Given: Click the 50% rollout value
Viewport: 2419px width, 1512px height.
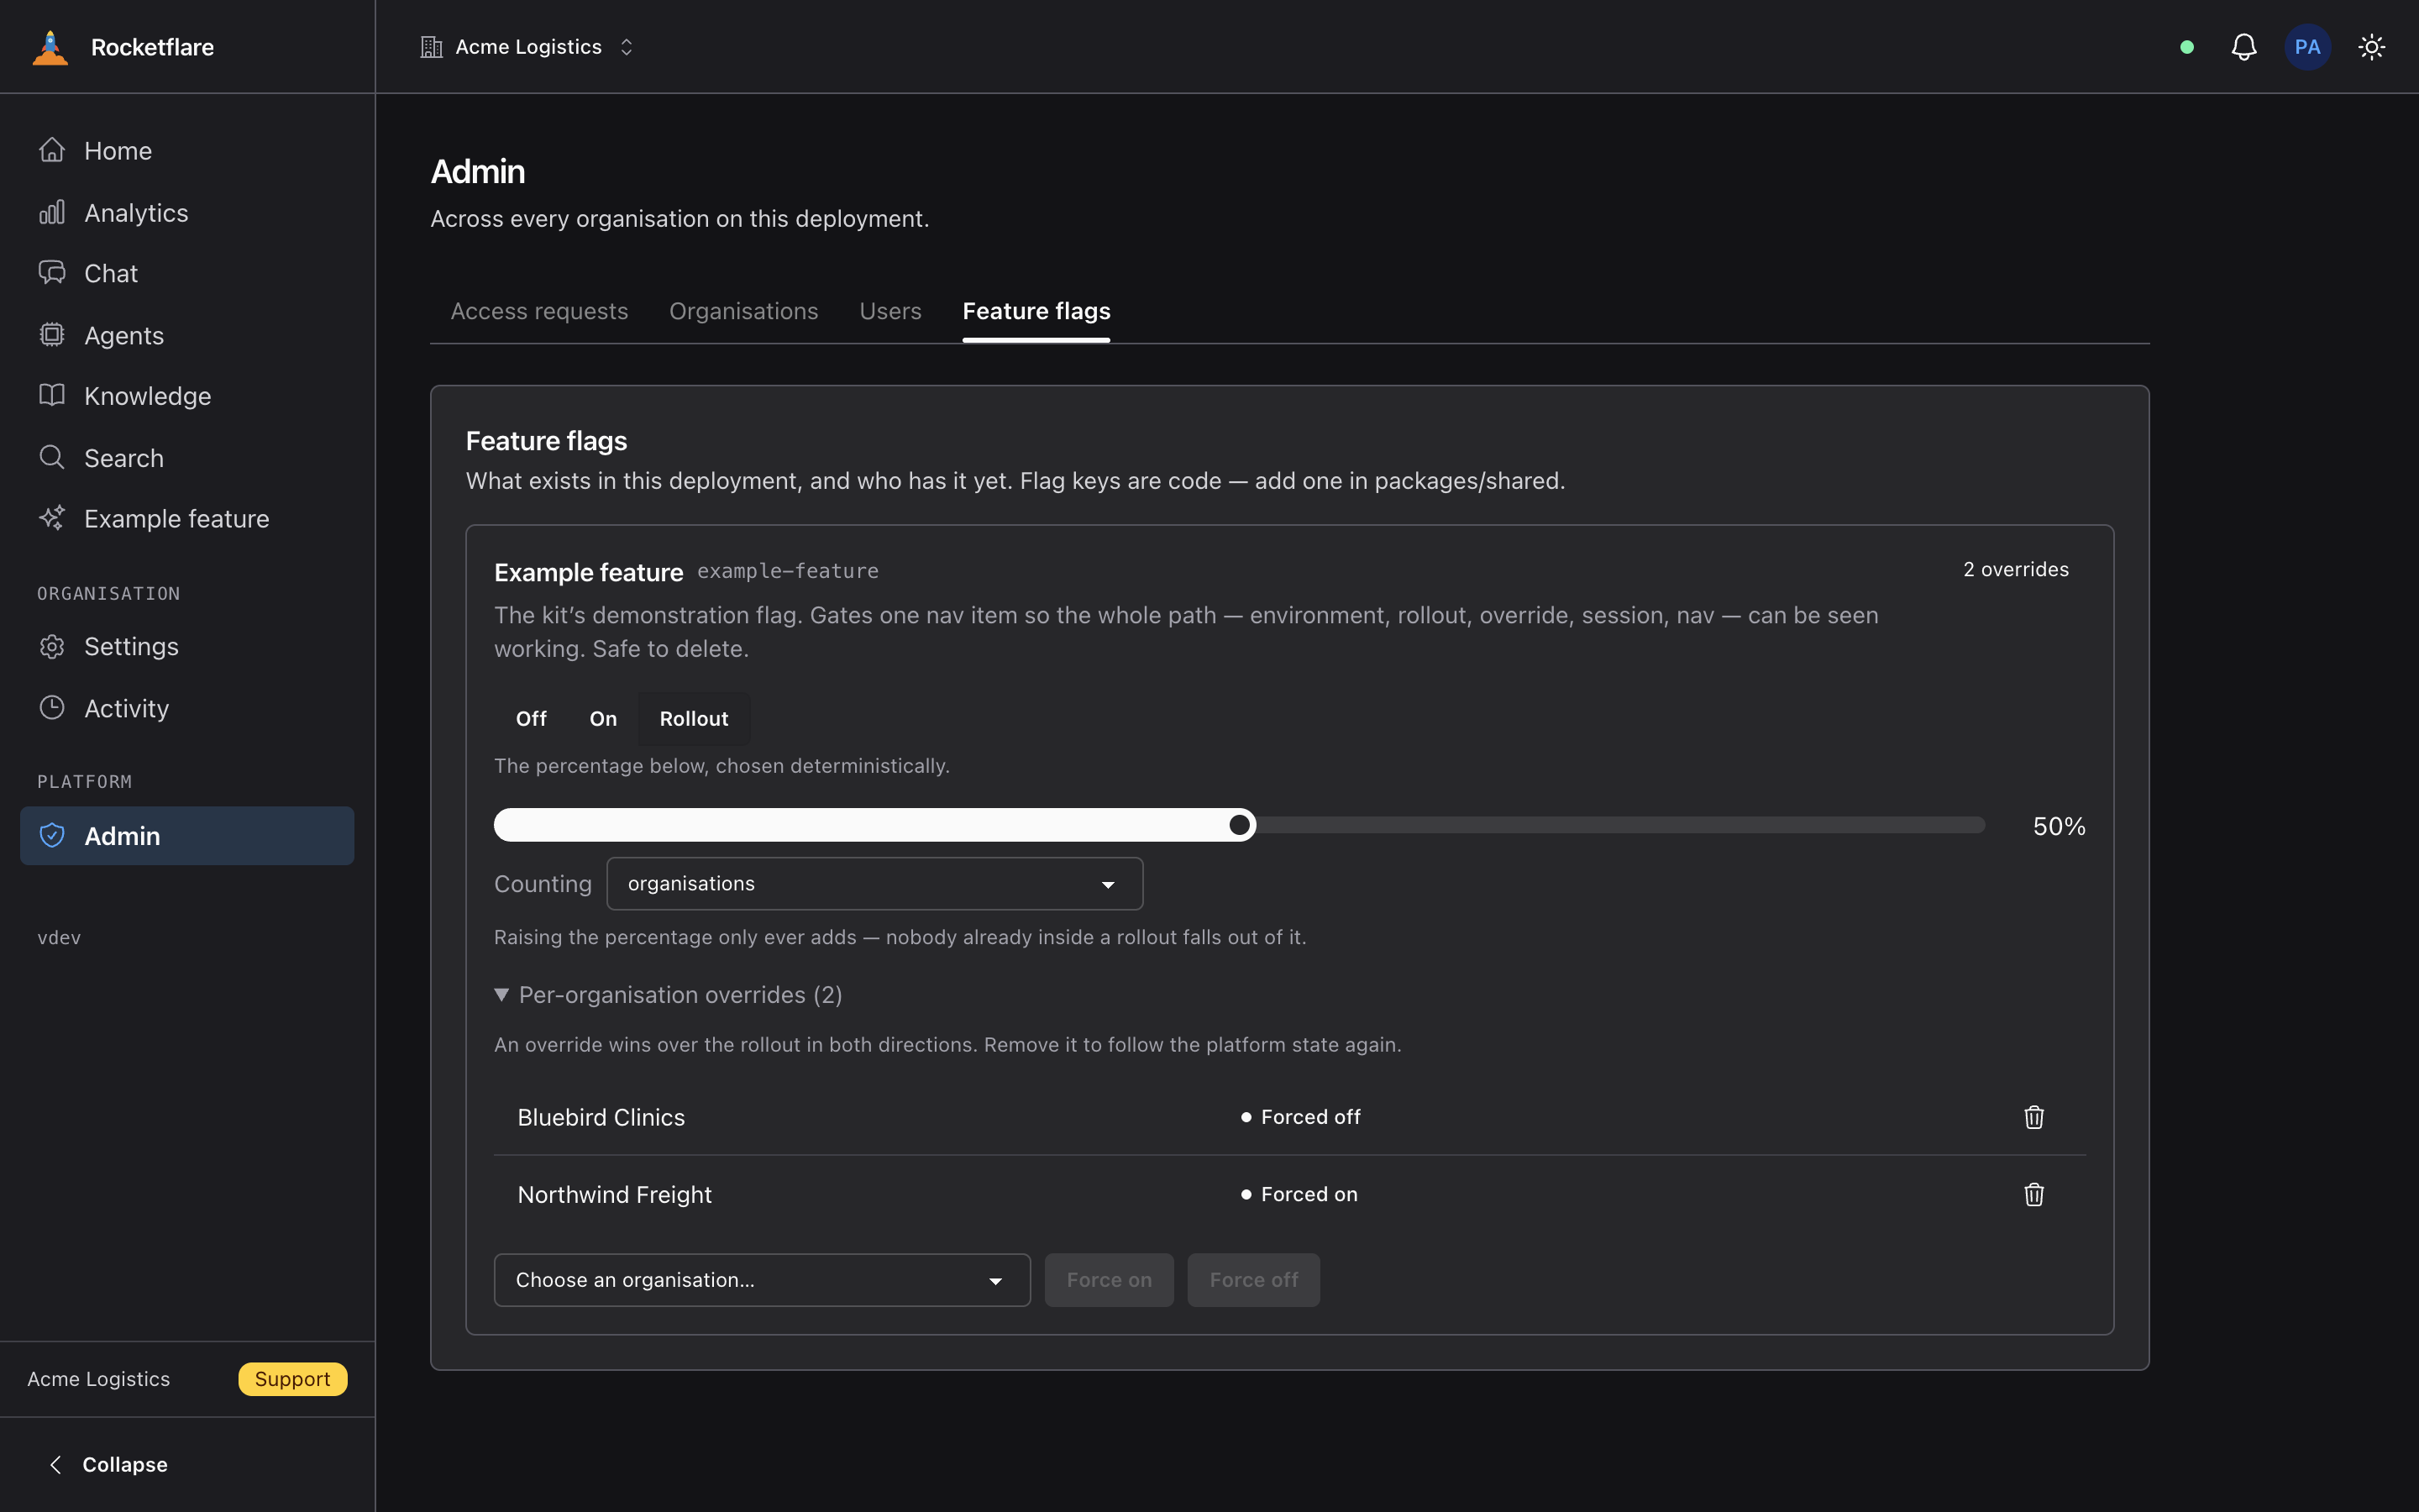Looking at the screenshot, I should 2060,826.
